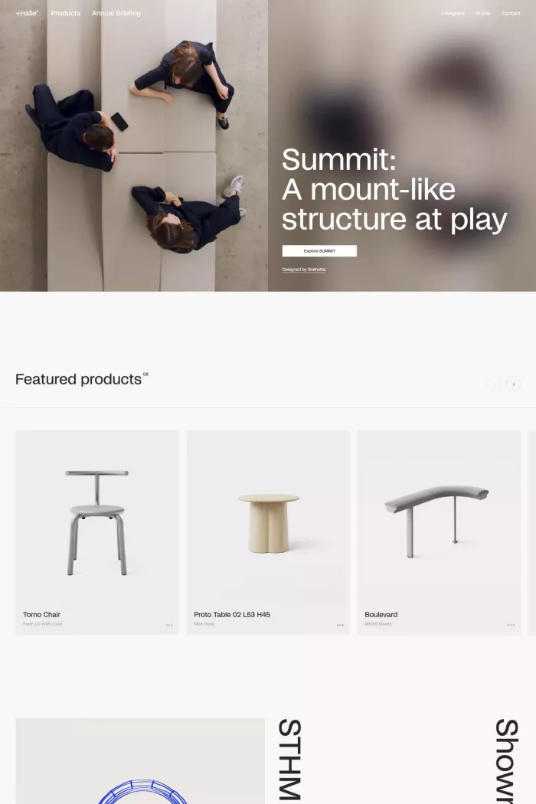Open the Torno Chair options dots
The image size is (536, 804).
point(169,625)
